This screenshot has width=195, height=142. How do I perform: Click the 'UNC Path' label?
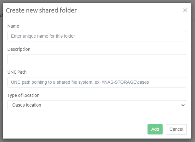tap(17, 72)
